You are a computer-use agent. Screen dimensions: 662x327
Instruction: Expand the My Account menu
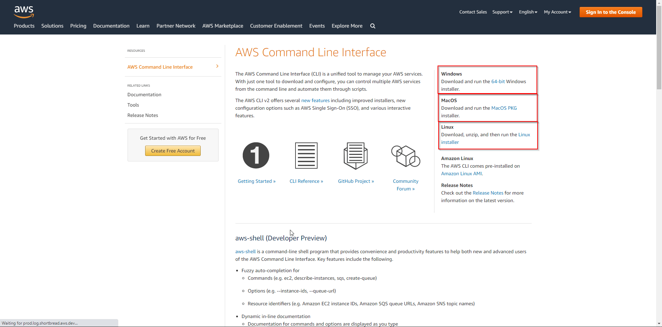tap(557, 12)
